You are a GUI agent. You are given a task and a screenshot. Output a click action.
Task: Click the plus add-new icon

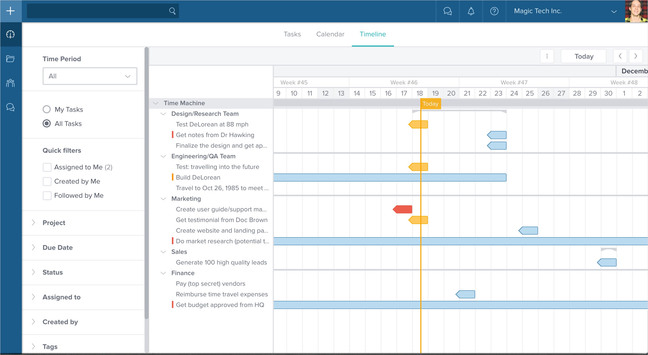10,11
